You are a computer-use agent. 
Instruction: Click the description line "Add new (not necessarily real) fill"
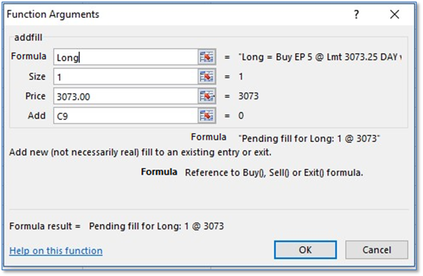point(139,153)
